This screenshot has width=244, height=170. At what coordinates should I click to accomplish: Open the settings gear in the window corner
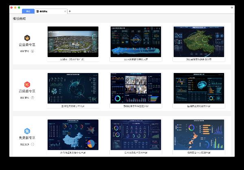point(232,7)
